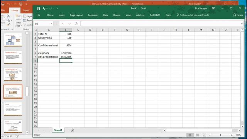Click the zoom in plus button
Screen dimensions: 247x139
click(x=232, y=135)
